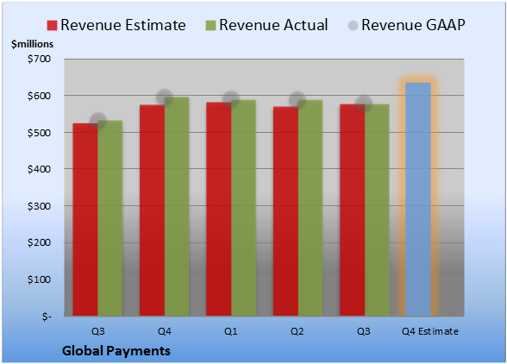507x364 pixels.
Task: Click the '$600' y-axis label
Action: [39, 96]
